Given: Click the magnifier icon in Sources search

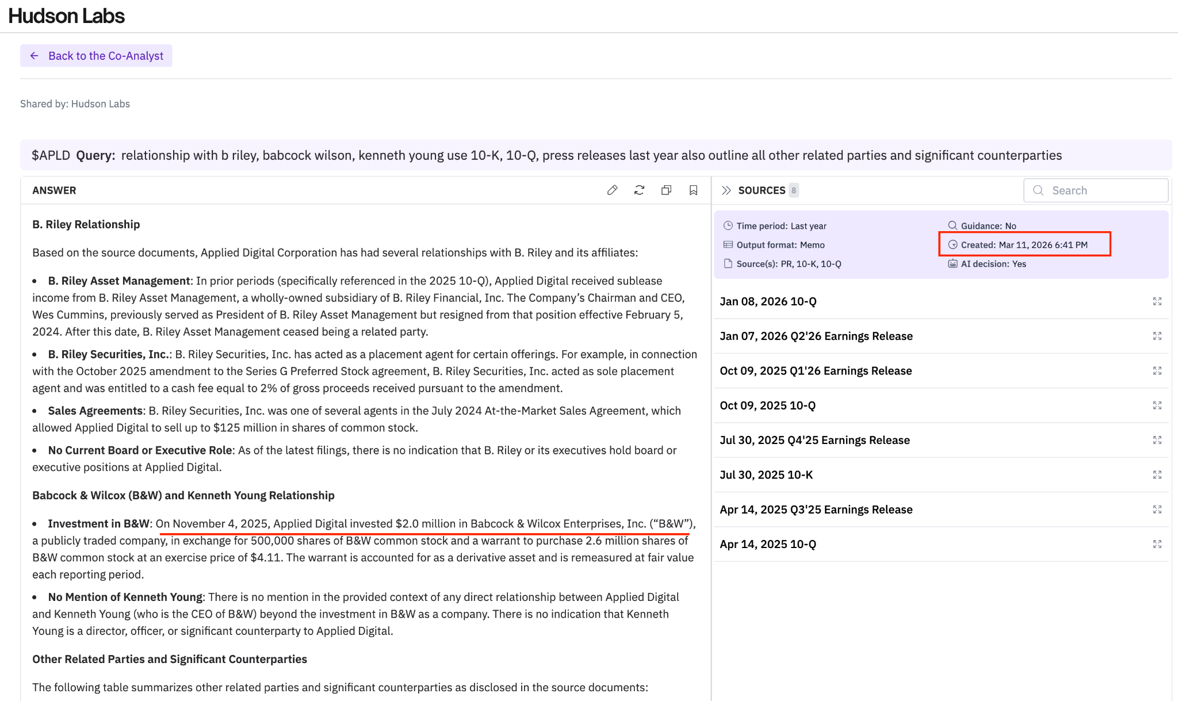Looking at the screenshot, I should click(1038, 190).
